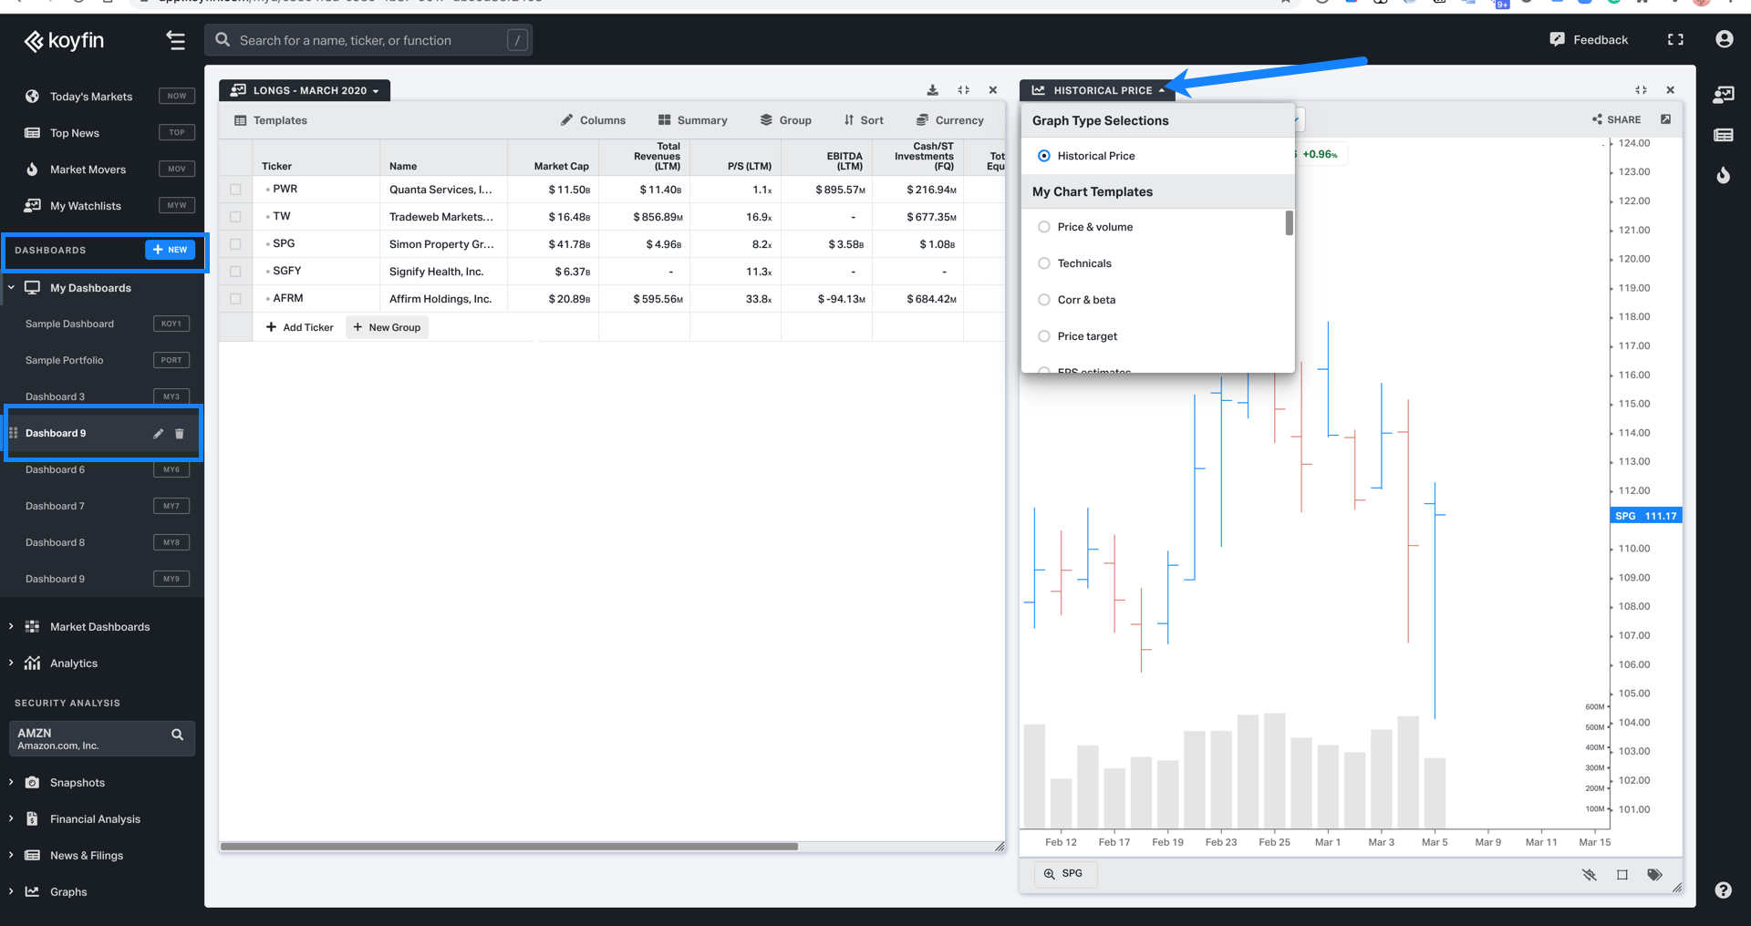The image size is (1751, 926).
Task: Delete Dashboard 9 trash icon
Action: click(x=180, y=434)
